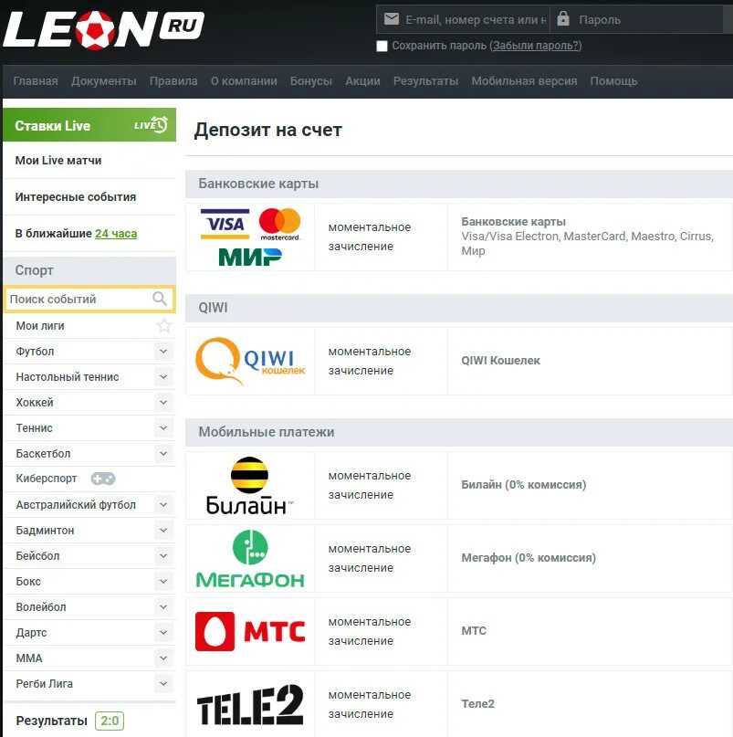The width and height of the screenshot is (733, 737).
Task: Click the МИР card logo
Action: point(250,258)
